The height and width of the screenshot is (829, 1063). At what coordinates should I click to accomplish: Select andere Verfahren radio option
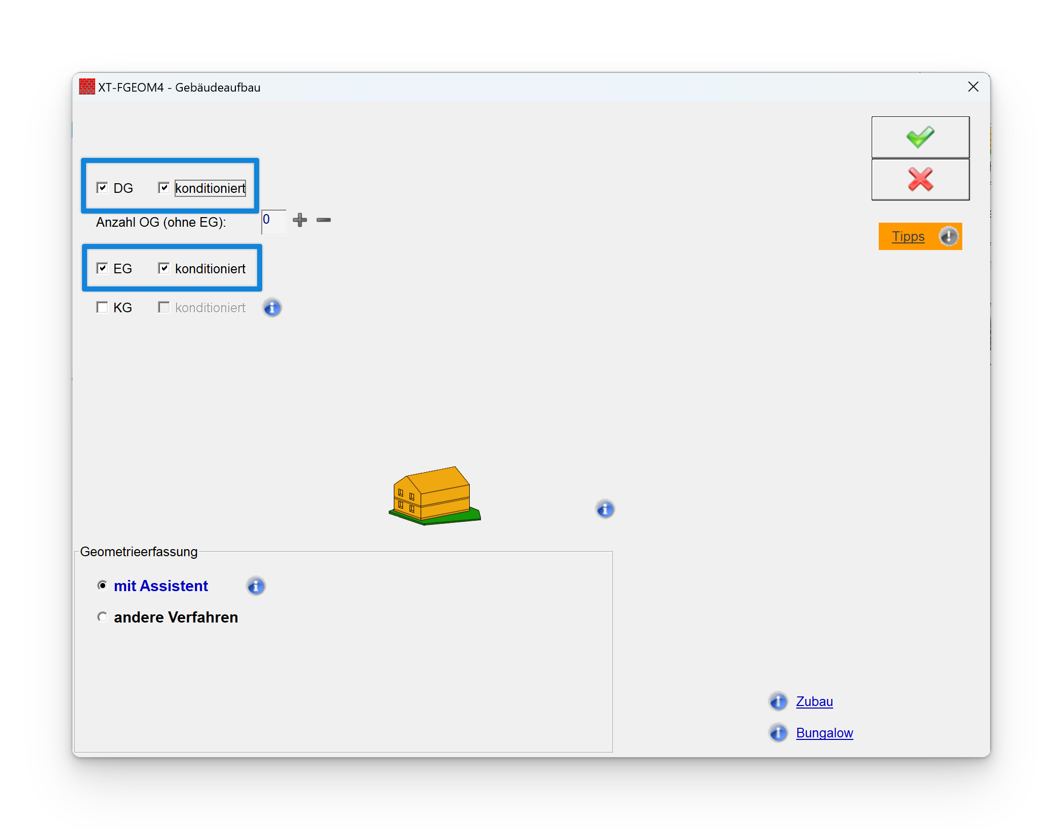tap(102, 617)
